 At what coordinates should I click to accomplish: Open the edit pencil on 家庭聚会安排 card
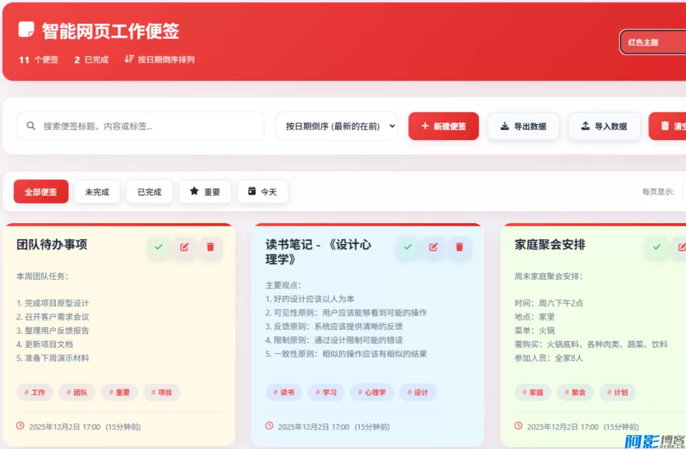[682, 247]
